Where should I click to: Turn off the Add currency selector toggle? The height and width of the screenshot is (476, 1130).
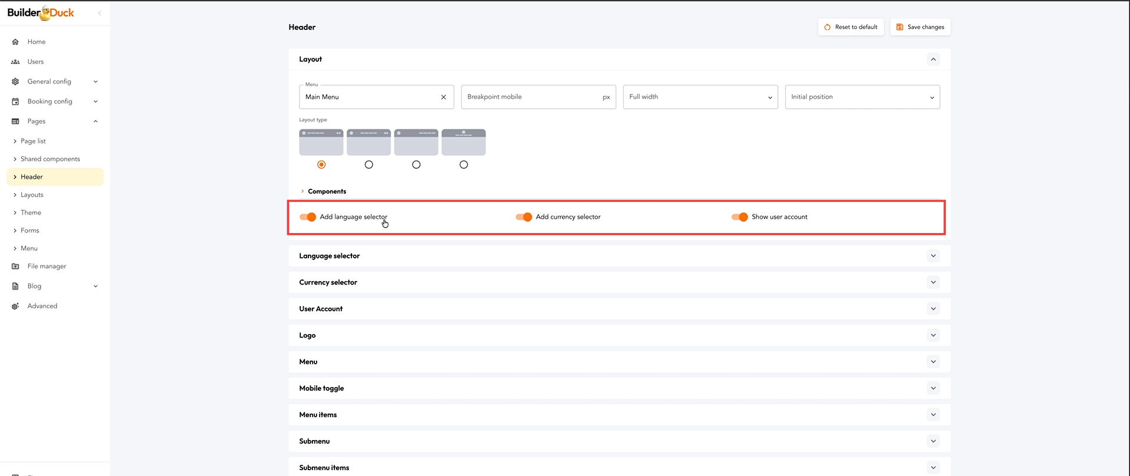[x=524, y=217]
